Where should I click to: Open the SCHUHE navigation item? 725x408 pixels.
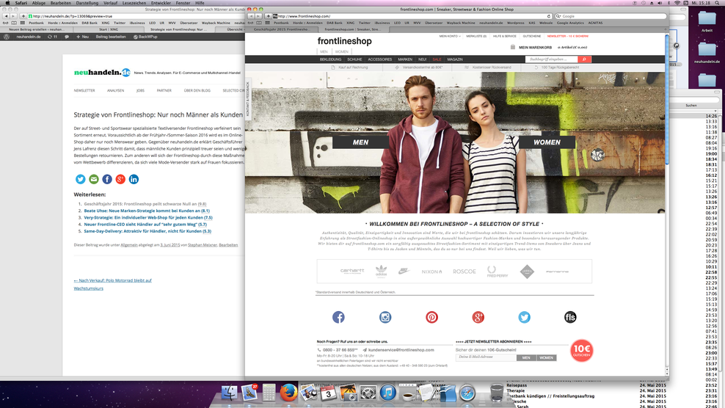point(354,59)
